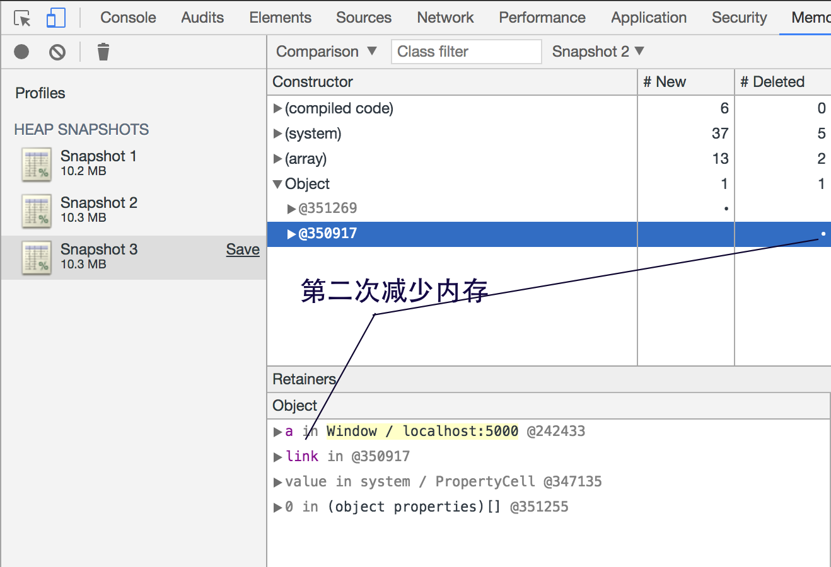This screenshot has height=567, width=831.
Task: Go to the Security tab
Action: pyautogui.click(x=740, y=18)
